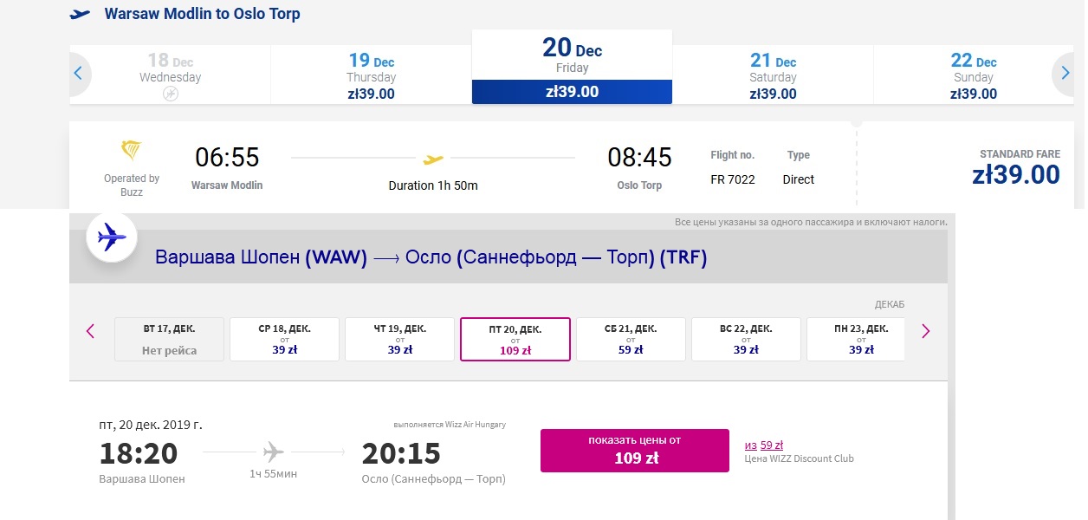Click next dates arrow in Ryanair carousel
The width and height of the screenshot is (1088, 520).
pyautogui.click(x=1065, y=74)
